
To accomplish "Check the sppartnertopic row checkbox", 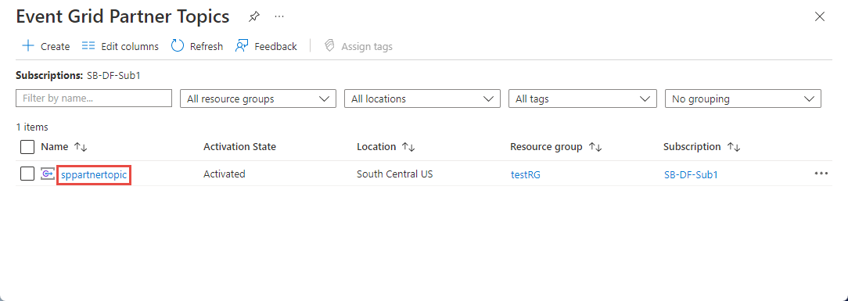I will coord(27,174).
